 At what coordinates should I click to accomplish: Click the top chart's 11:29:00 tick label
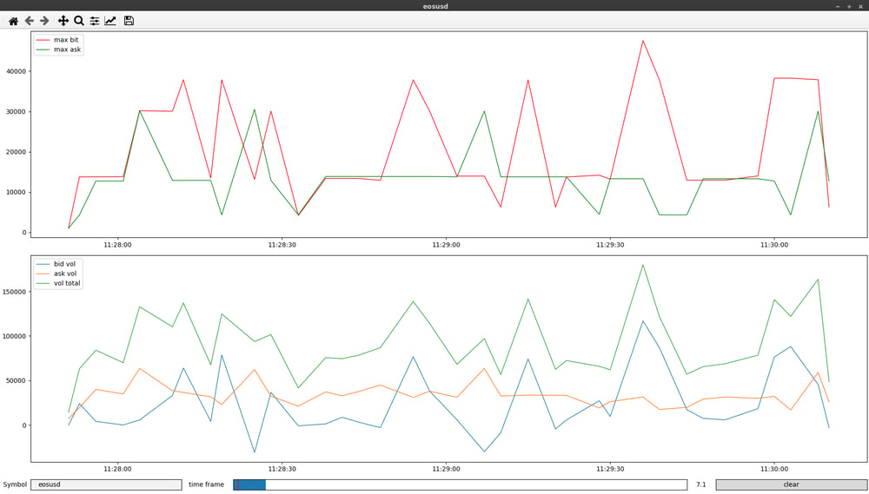446,245
